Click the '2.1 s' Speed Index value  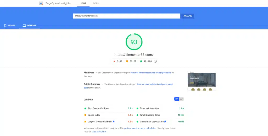(130, 115)
